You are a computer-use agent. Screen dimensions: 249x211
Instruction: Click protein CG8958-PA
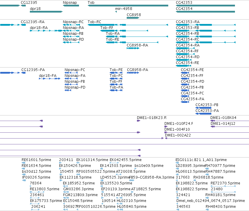point(138,70)
